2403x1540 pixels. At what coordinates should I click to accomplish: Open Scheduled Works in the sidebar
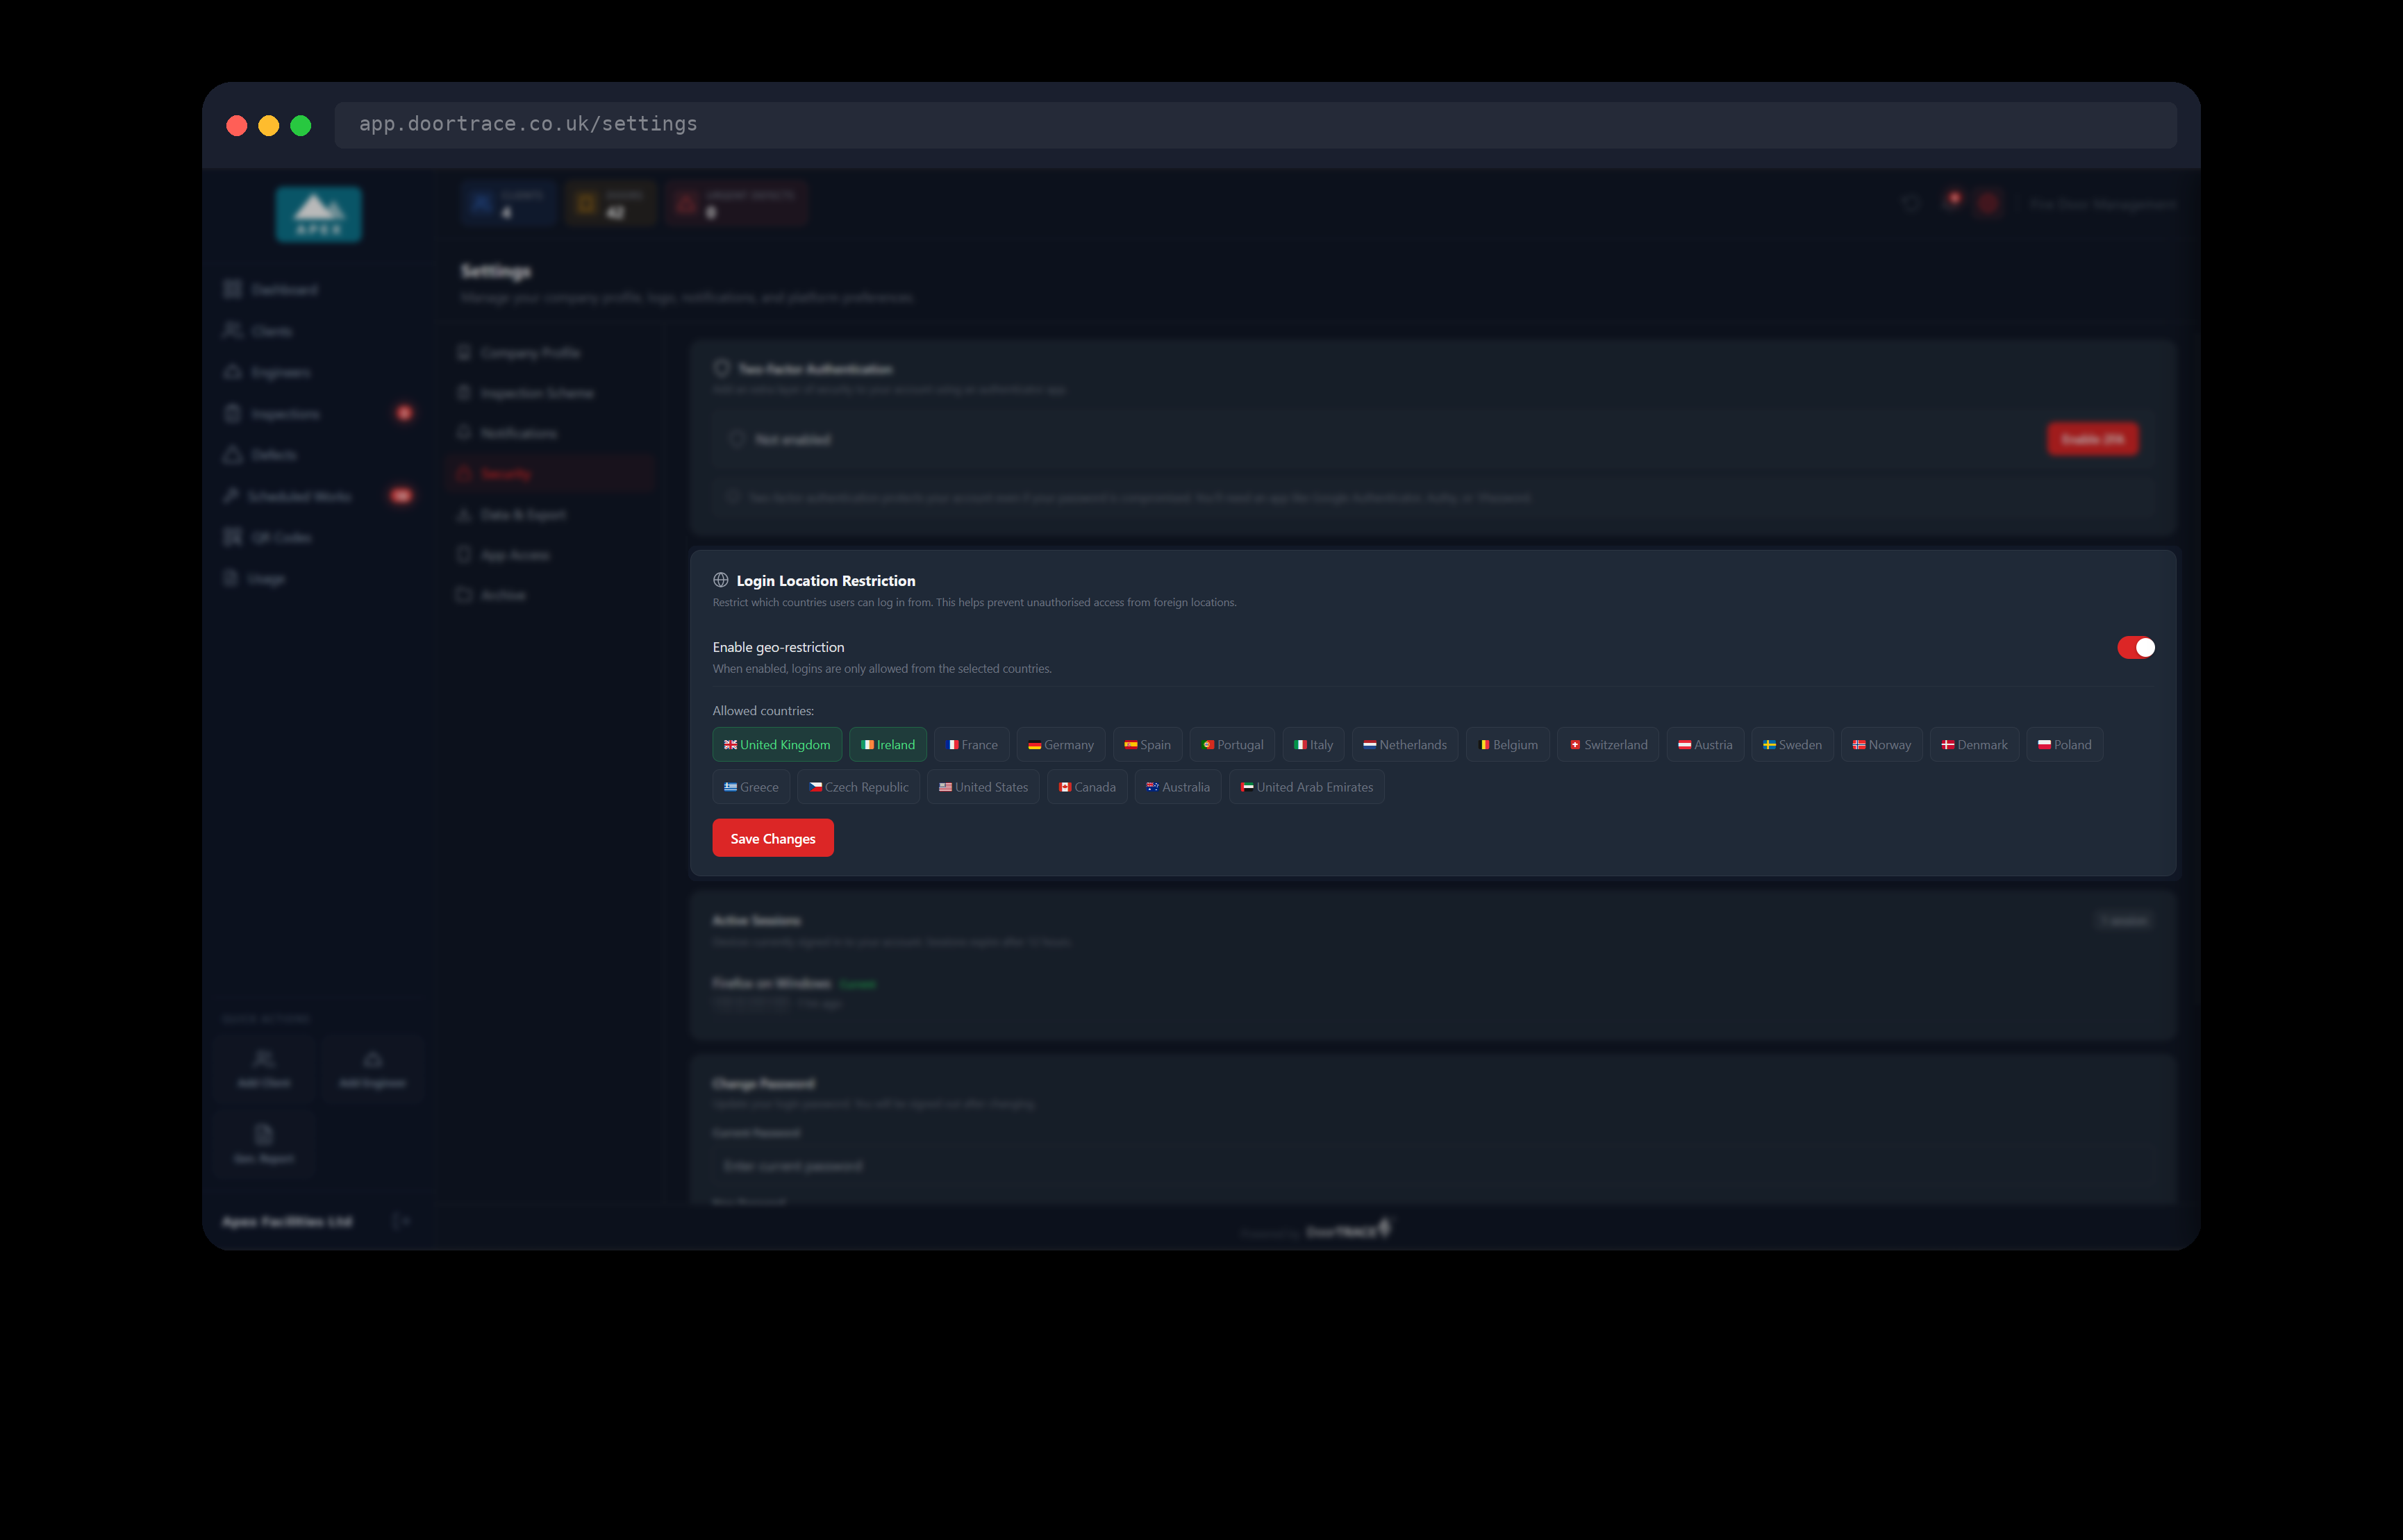coord(318,496)
